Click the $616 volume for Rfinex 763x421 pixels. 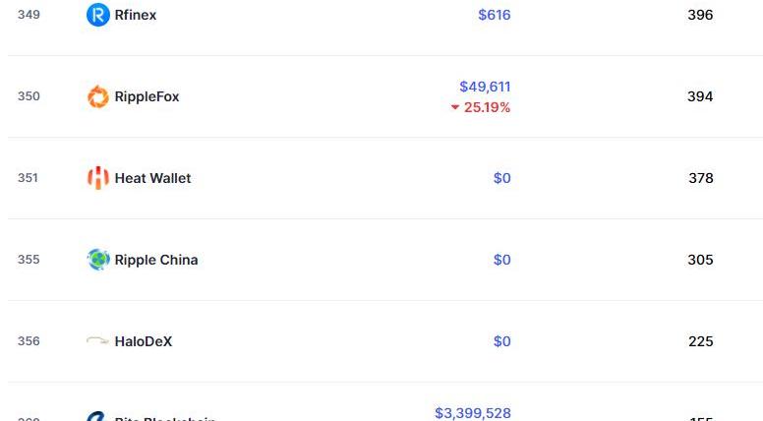495,15
